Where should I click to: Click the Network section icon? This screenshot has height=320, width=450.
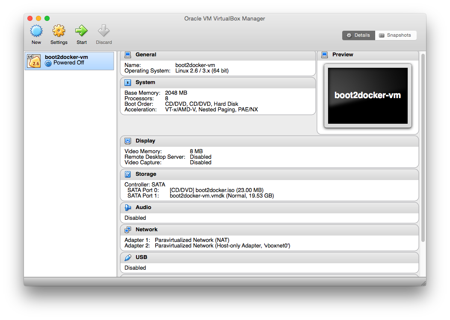click(127, 230)
